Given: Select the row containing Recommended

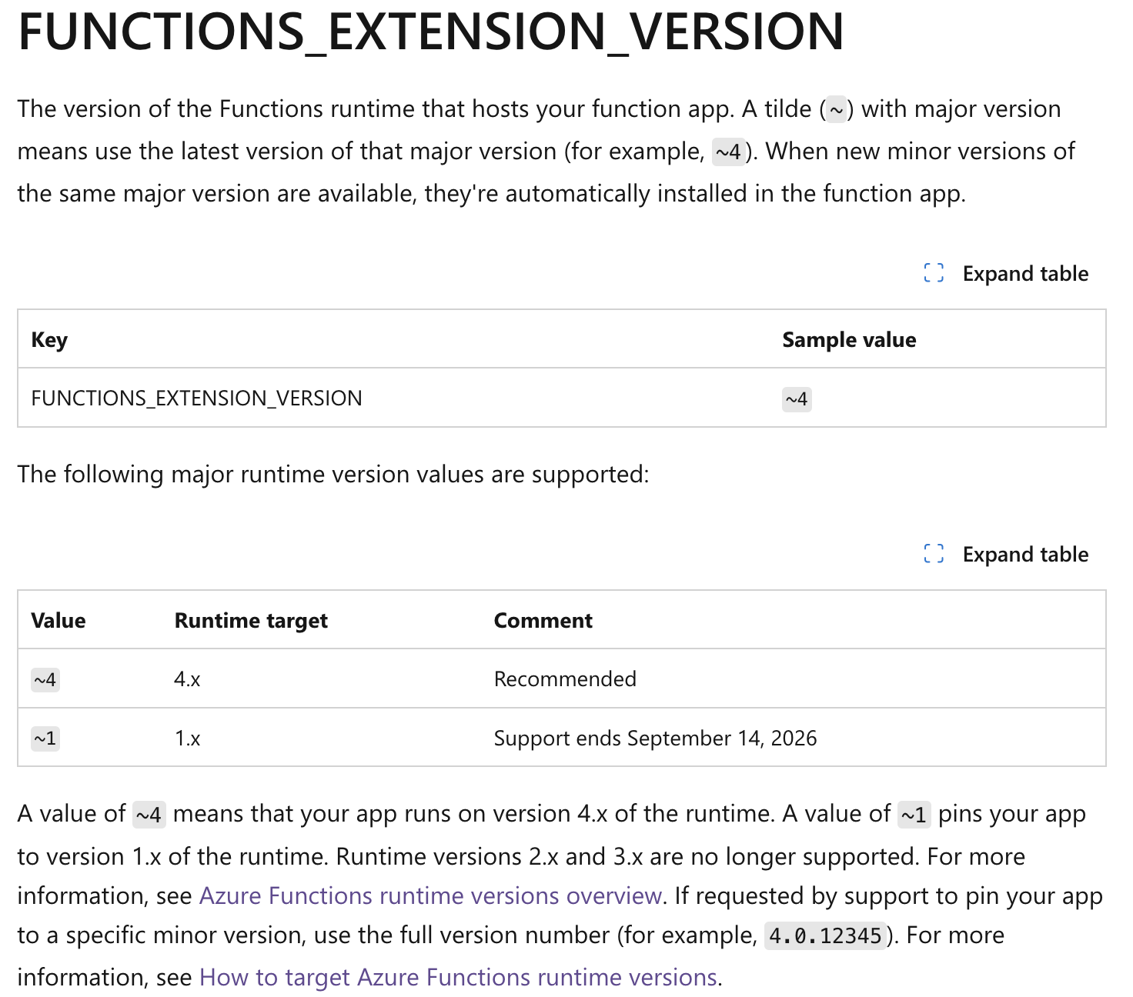Looking at the screenshot, I should tap(564, 679).
